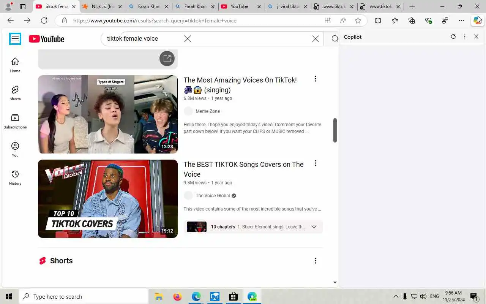Screen dimensions: 486x304
Task: Open Subscriptions from the sidebar
Action: (x=15, y=121)
